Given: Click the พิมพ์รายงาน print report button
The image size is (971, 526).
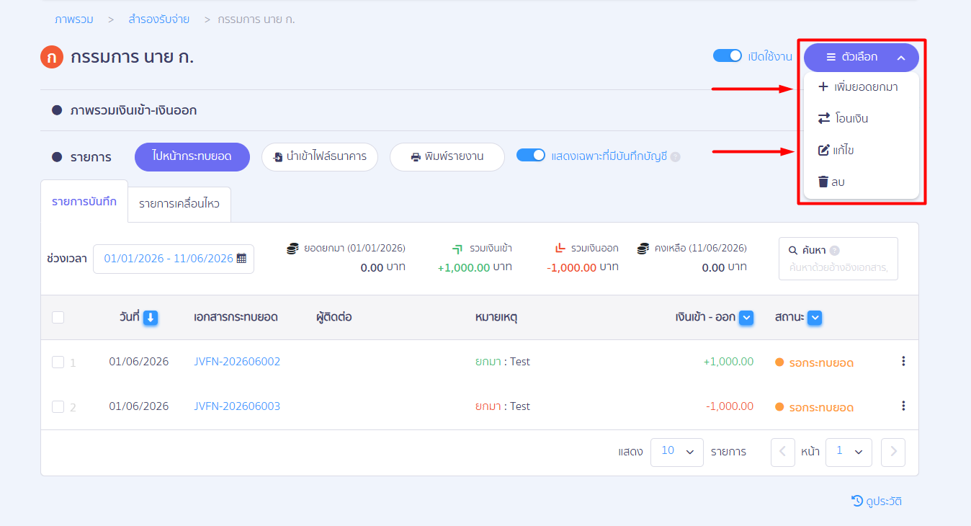Looking at the screenshot, I should tap(447, 156).
